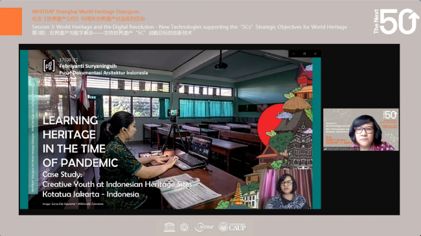Click the CAUP logo in footer
Screen dimensions: 421x236
coord(232,227)
